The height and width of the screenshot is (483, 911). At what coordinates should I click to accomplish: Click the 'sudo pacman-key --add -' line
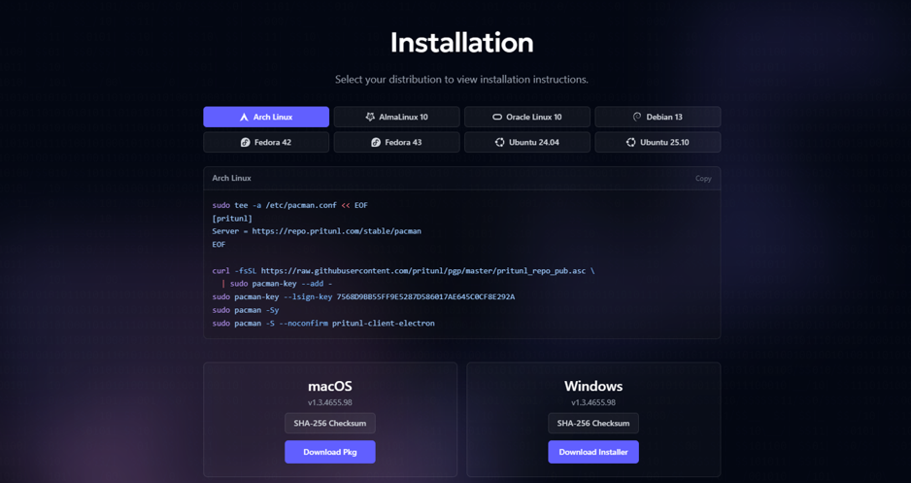[277, 284]
